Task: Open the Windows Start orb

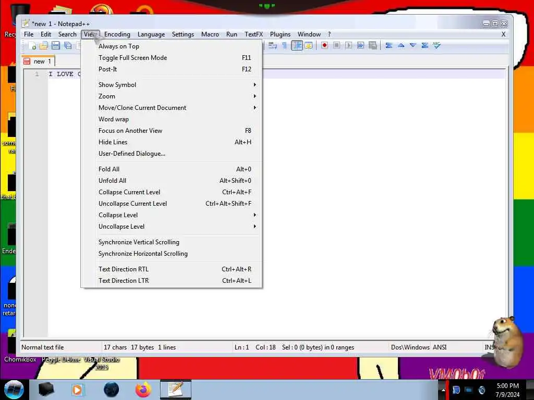Action: tap(14, 390)
